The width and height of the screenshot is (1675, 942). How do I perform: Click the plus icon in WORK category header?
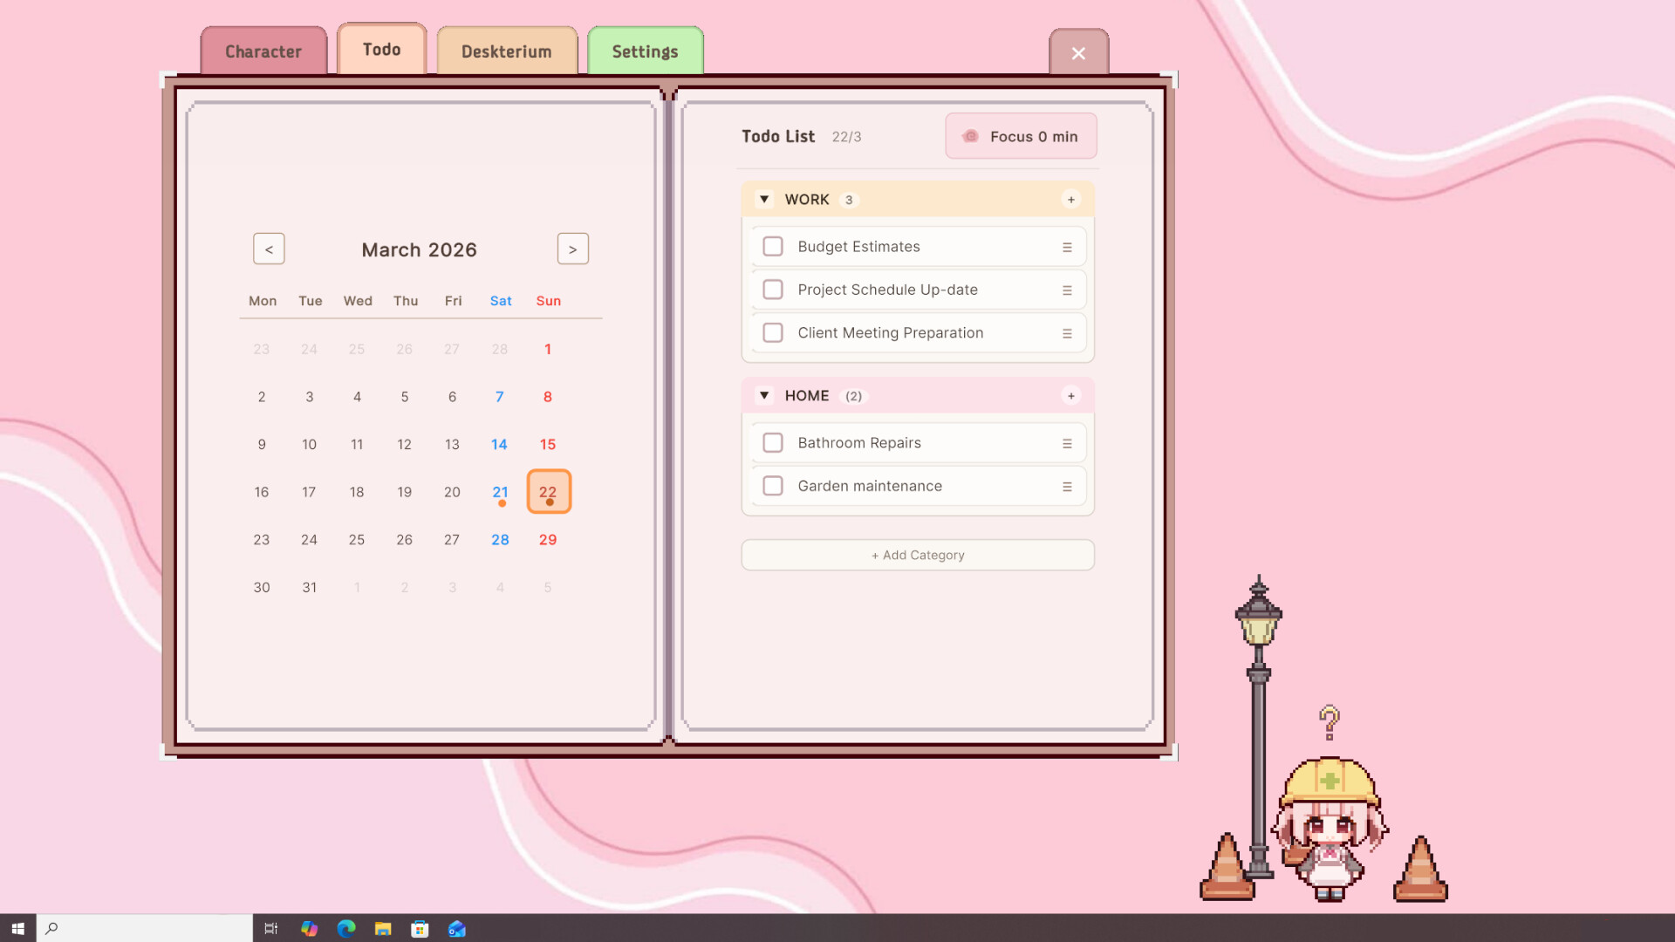tap(1071, 200)
